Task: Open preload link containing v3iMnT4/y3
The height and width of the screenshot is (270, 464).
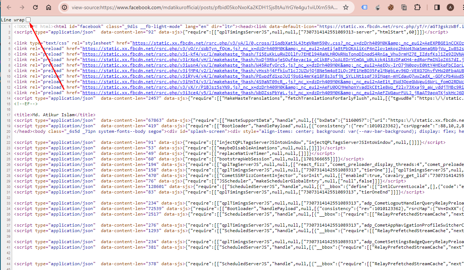Action: coord(273,82)
